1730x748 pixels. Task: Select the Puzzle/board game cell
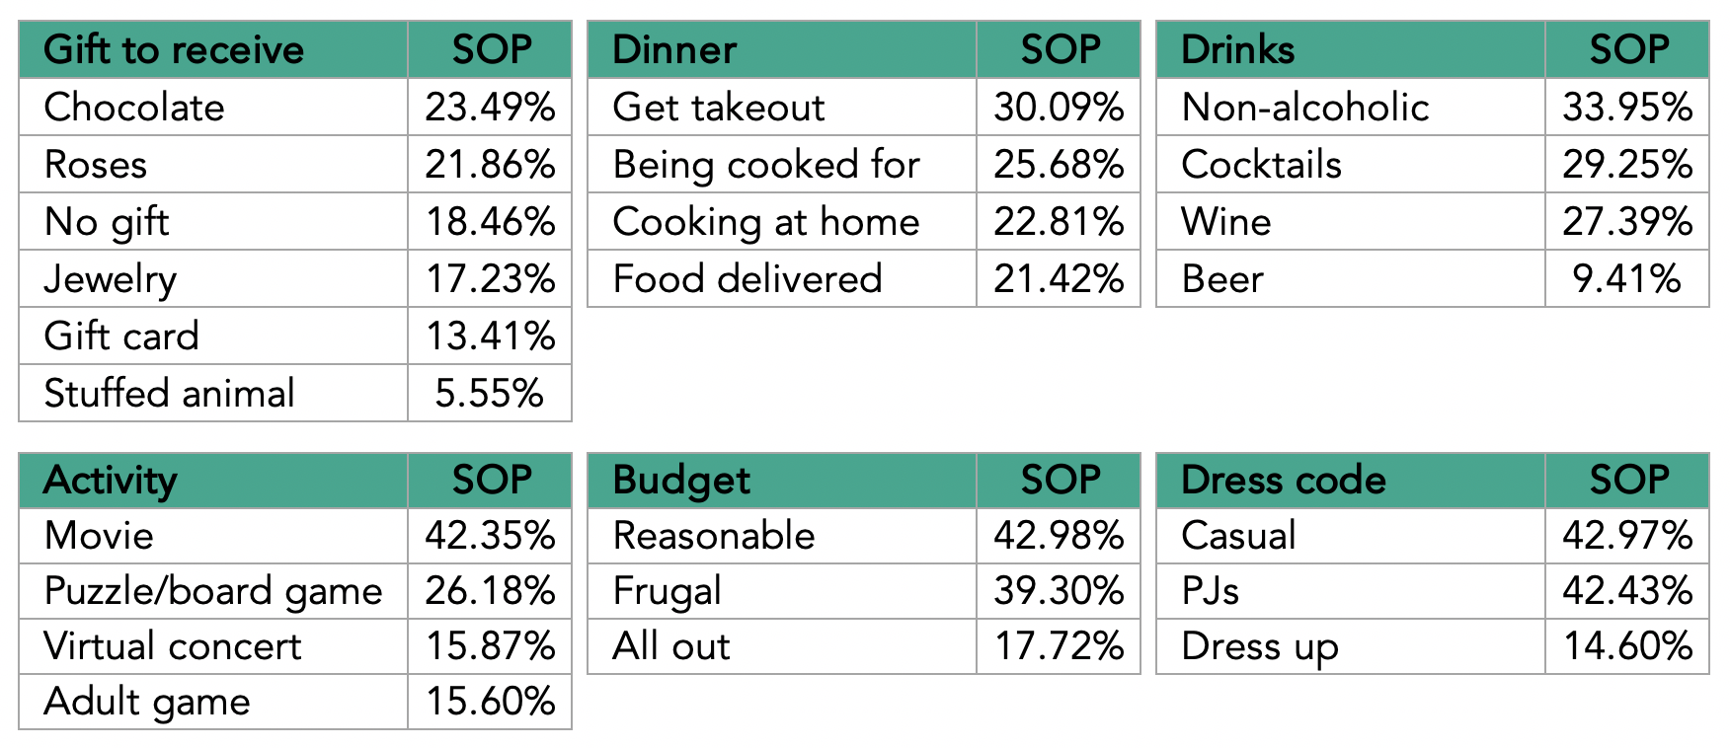tap(212, 591)
